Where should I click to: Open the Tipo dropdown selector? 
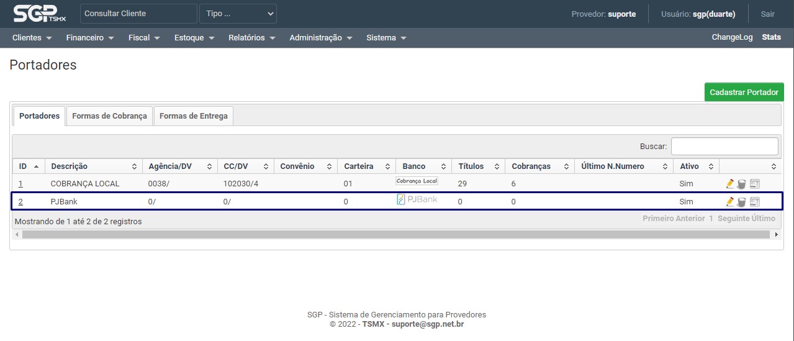pyautogui.click(x=238, y=14)
